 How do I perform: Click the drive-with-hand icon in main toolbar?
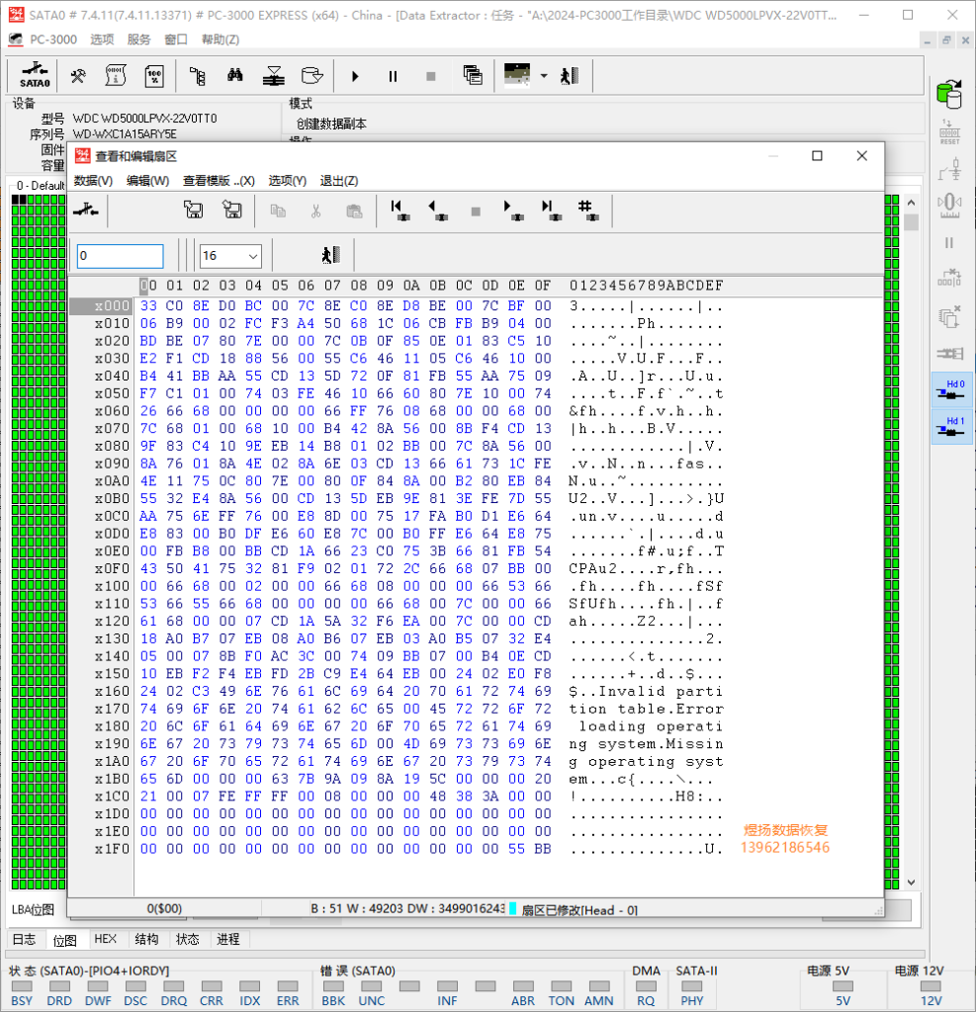[312, 76]
